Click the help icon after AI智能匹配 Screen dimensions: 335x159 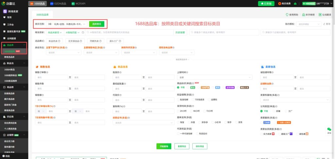coord(83,32)
